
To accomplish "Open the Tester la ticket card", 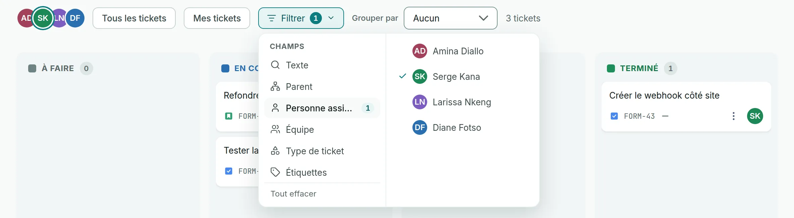I will tap(238, 162).
